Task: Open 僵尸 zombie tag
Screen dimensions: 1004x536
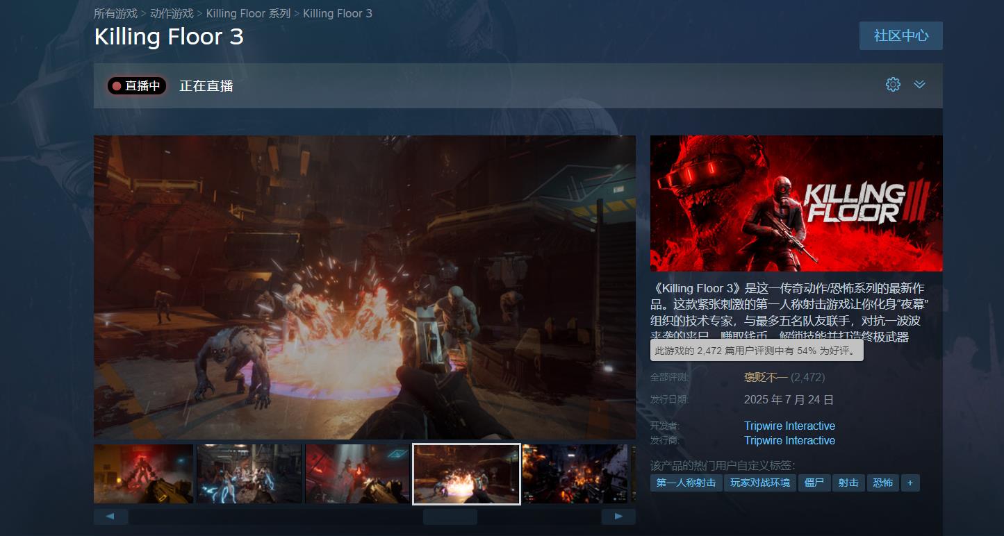Action: [814, 483]
